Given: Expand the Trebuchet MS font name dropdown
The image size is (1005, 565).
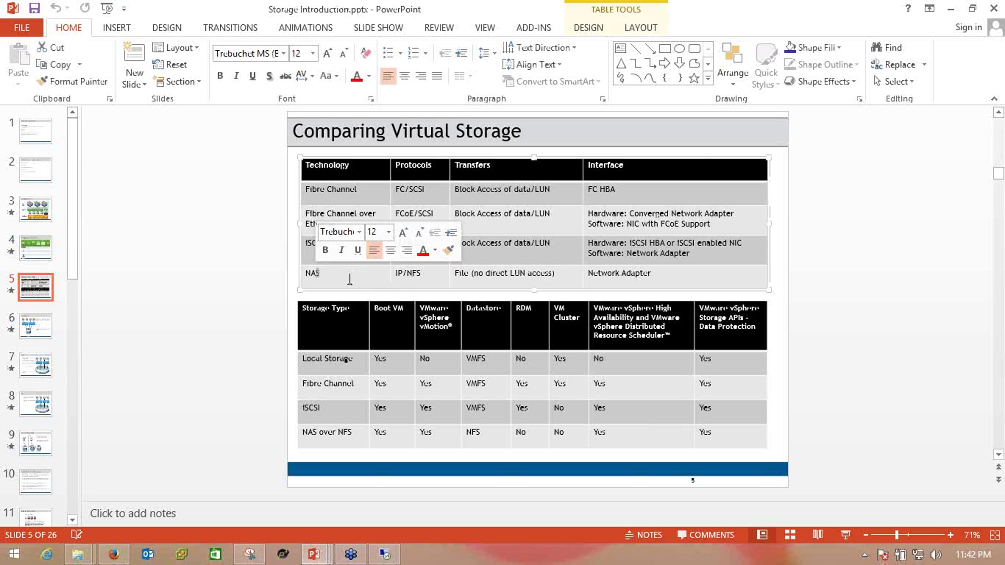Looking at the screenshot, I should pyautogui.click(x=283, y=53).
